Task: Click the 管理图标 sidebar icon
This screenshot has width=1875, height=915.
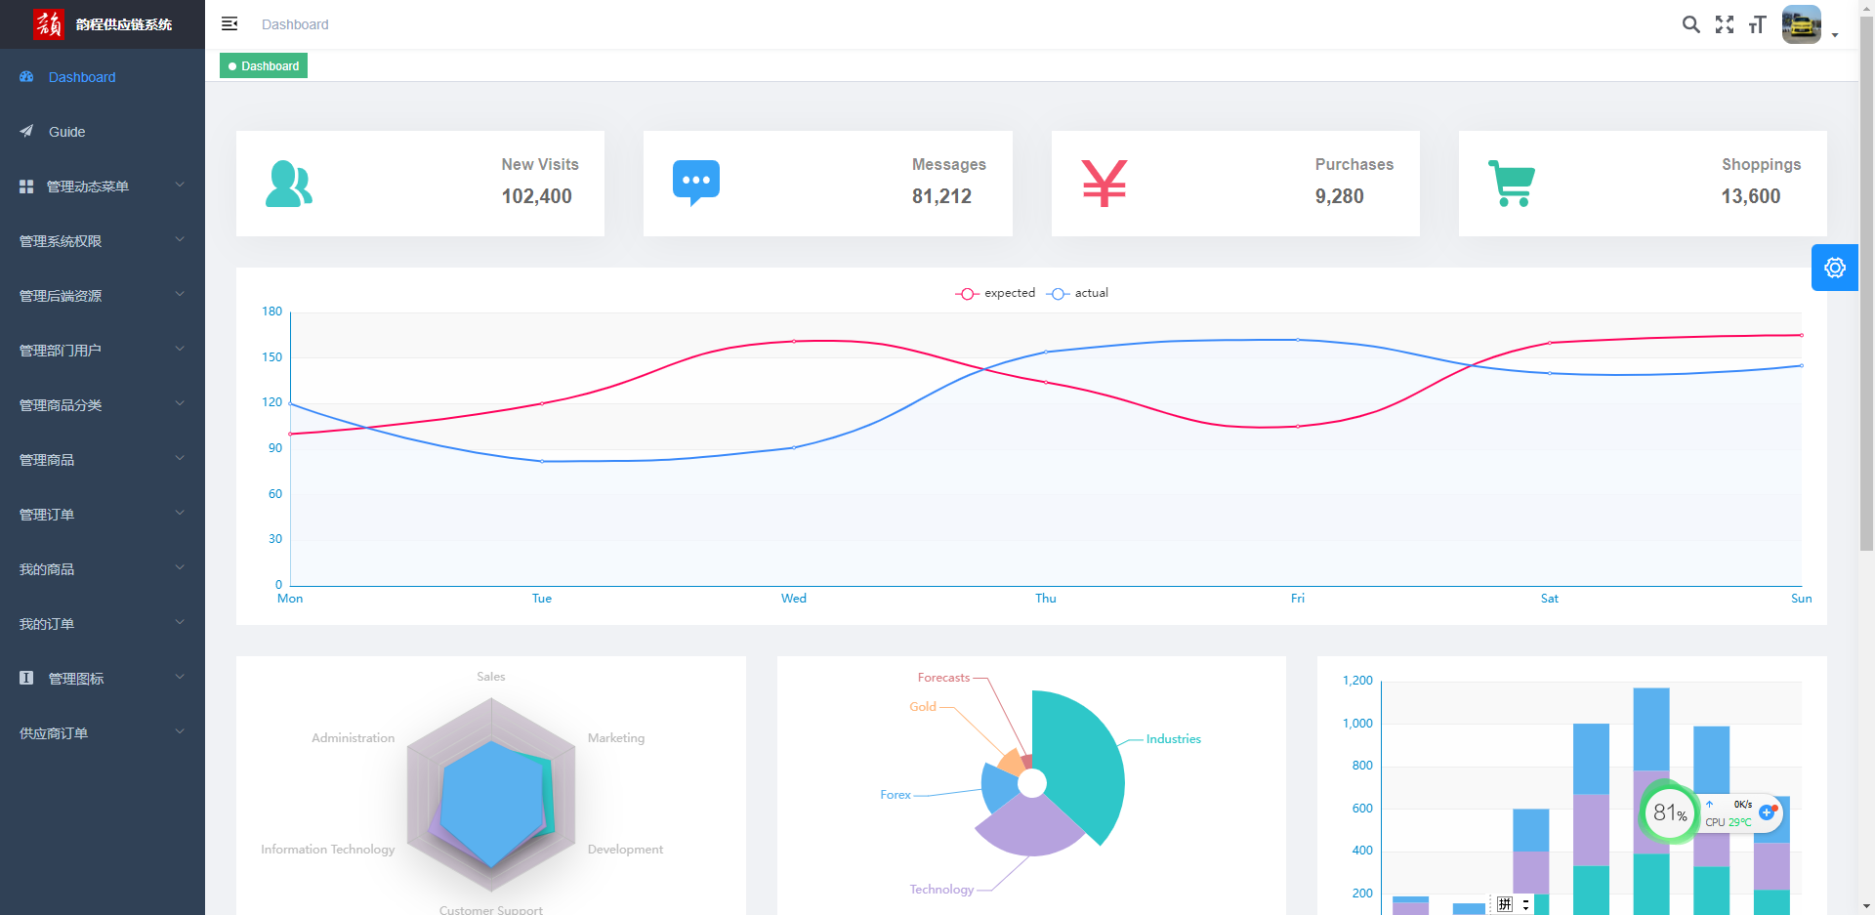Action: point(26,678)
